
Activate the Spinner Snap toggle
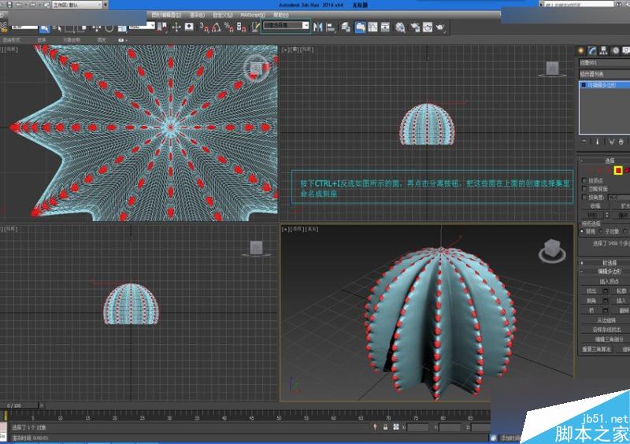(x=241, y=27)
